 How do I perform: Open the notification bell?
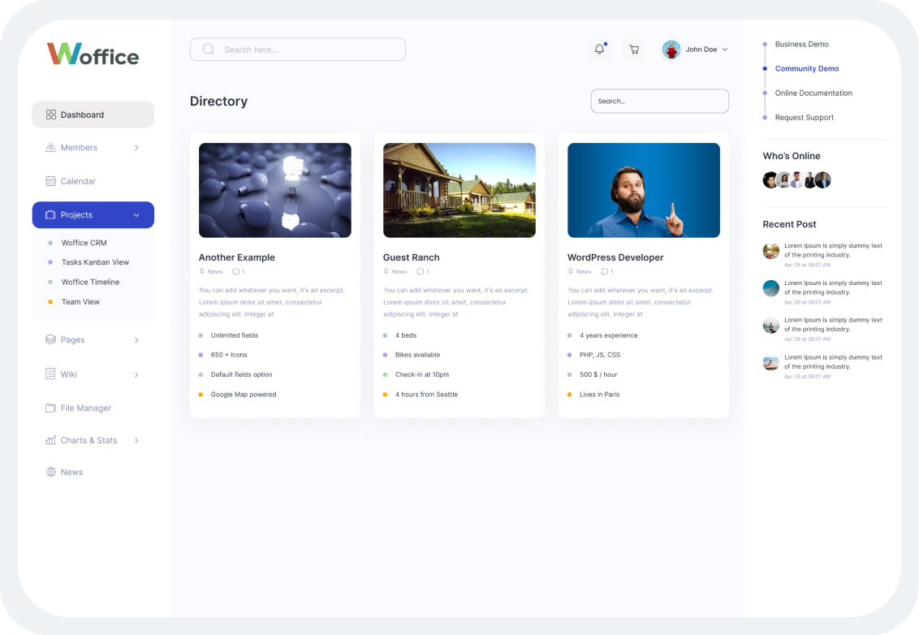pos(599,50)
